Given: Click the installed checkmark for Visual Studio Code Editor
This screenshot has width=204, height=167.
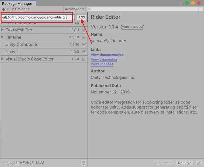Looking at the screenshot, I should [x=84, y=59].
